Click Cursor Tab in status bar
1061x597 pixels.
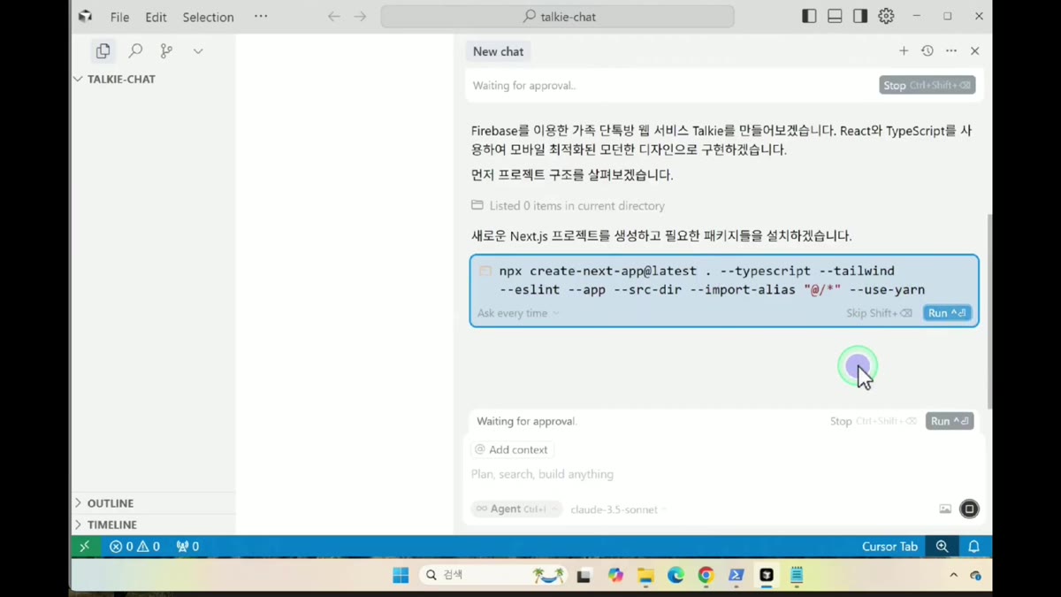coord(889,547)
